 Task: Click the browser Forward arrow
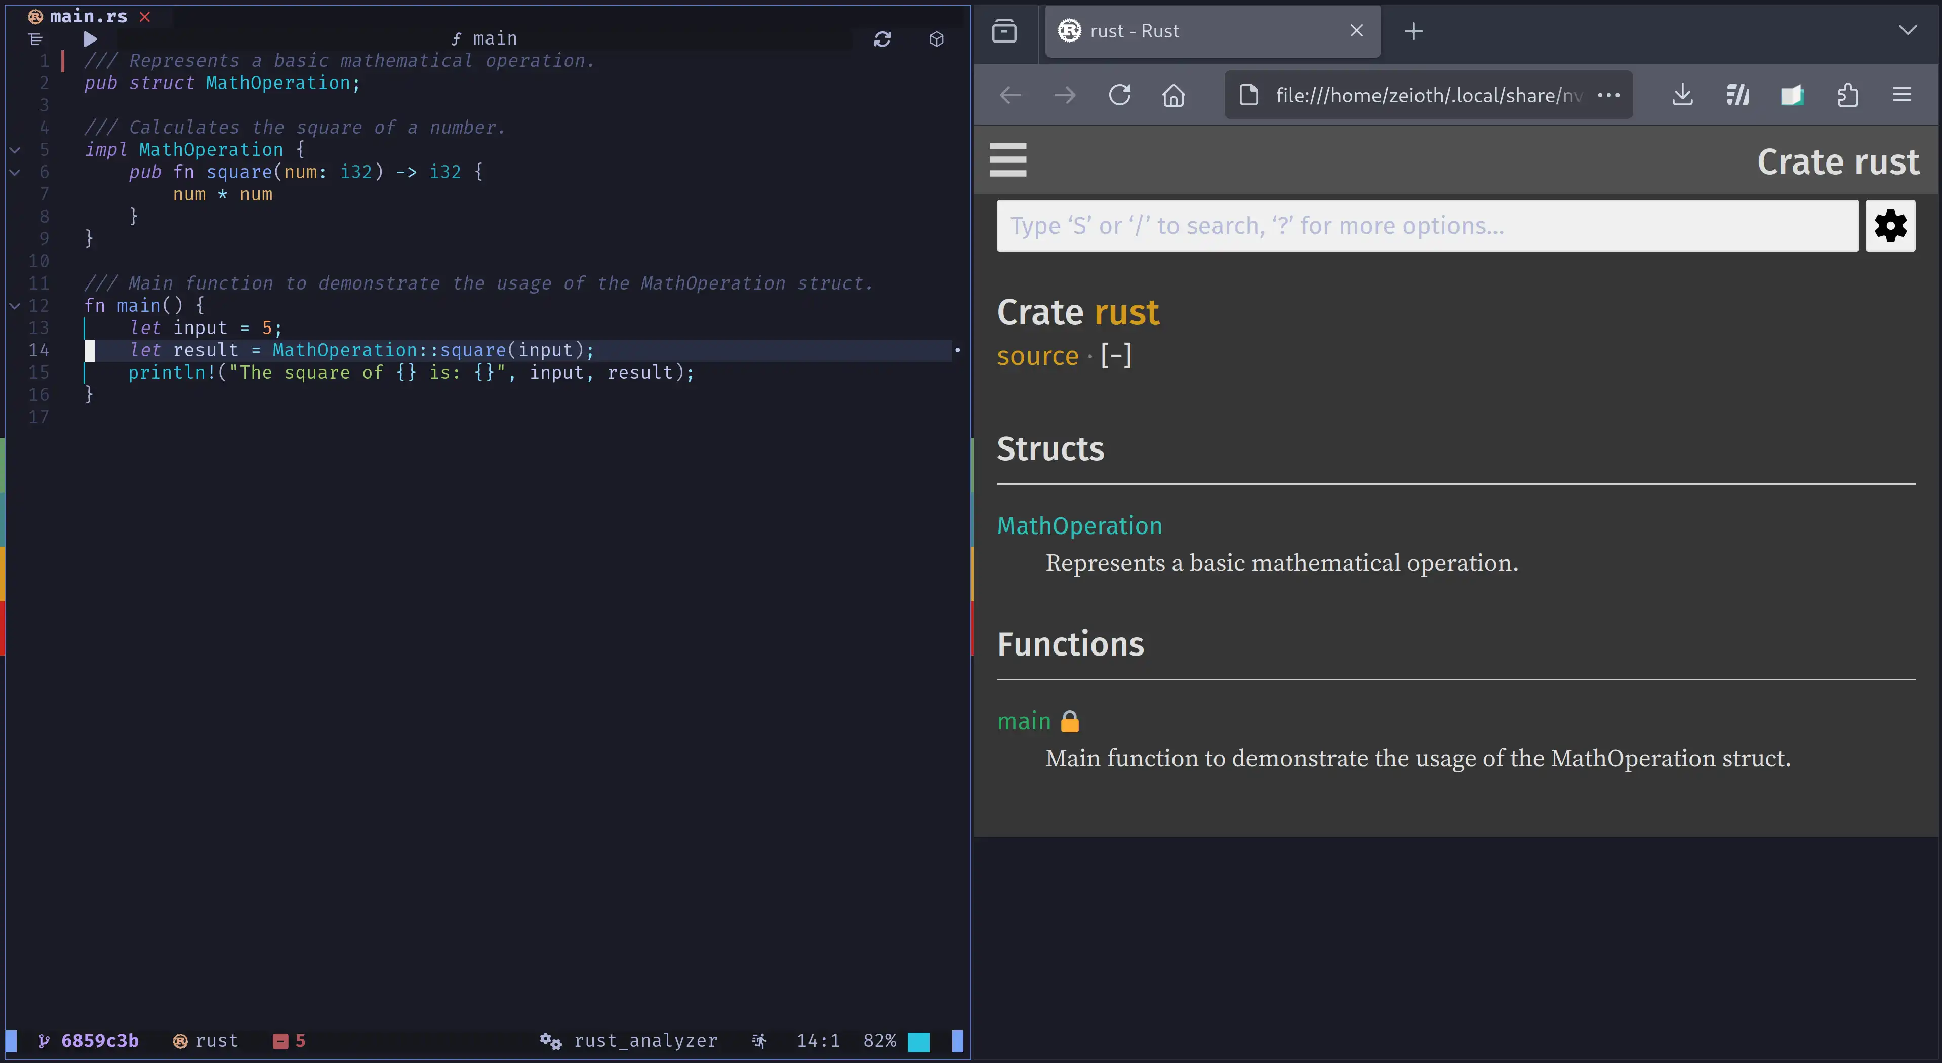(x=1065, y=95)
